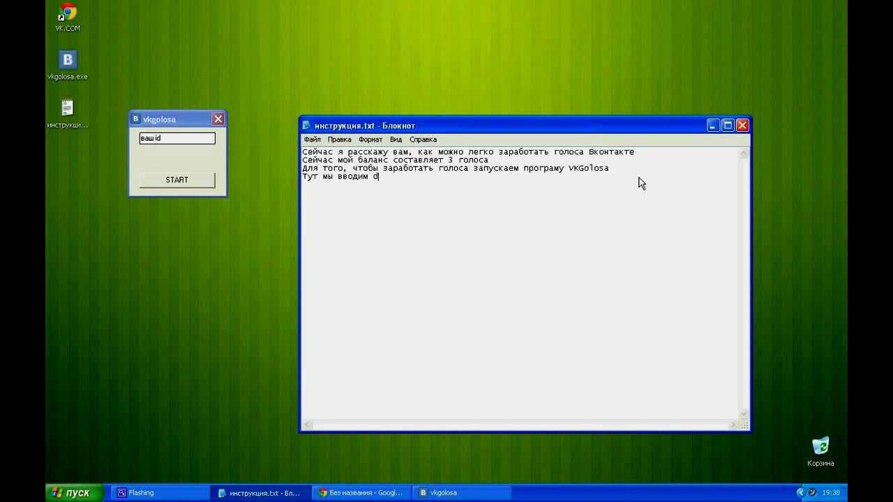This screenshot has width=893, height=502.
Task: Click Notepad horizontal scrollbar left arrow
Action: [308, 425]
